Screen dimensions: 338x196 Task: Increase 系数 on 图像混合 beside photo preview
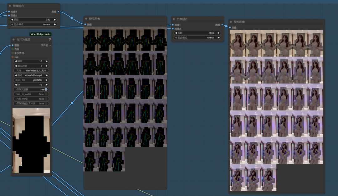pos(218,33)
